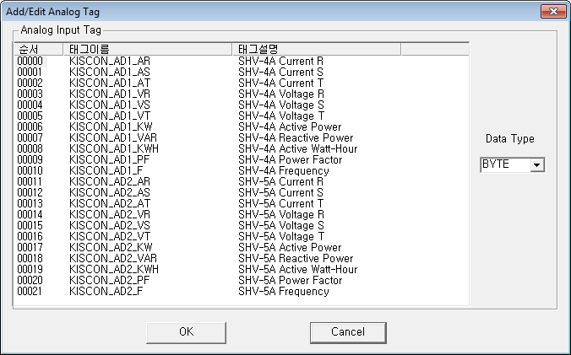Close the Add/Edit Analog Tag window
The image size is (571, 355).
coord(553,12)
